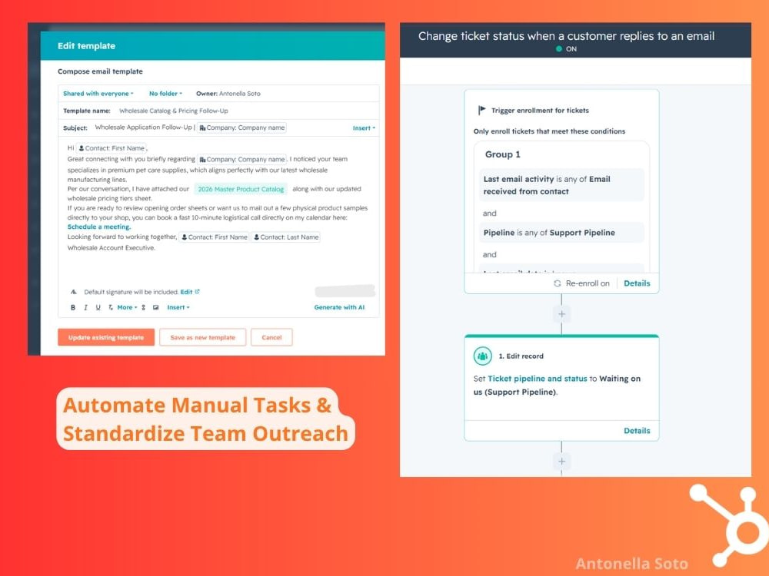Click Contact First Name token in sign-off
The width and height of the screenshot is (769, 576).
214,237
